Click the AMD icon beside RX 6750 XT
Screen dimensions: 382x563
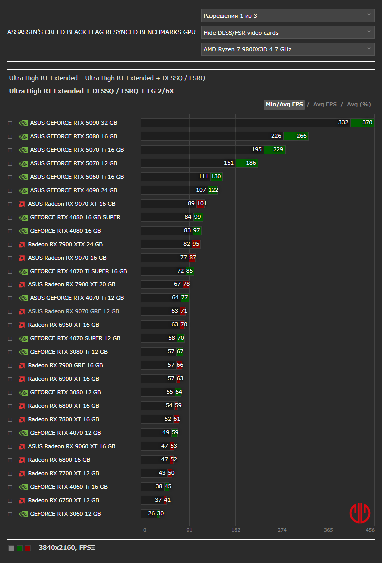pos(22,501)
